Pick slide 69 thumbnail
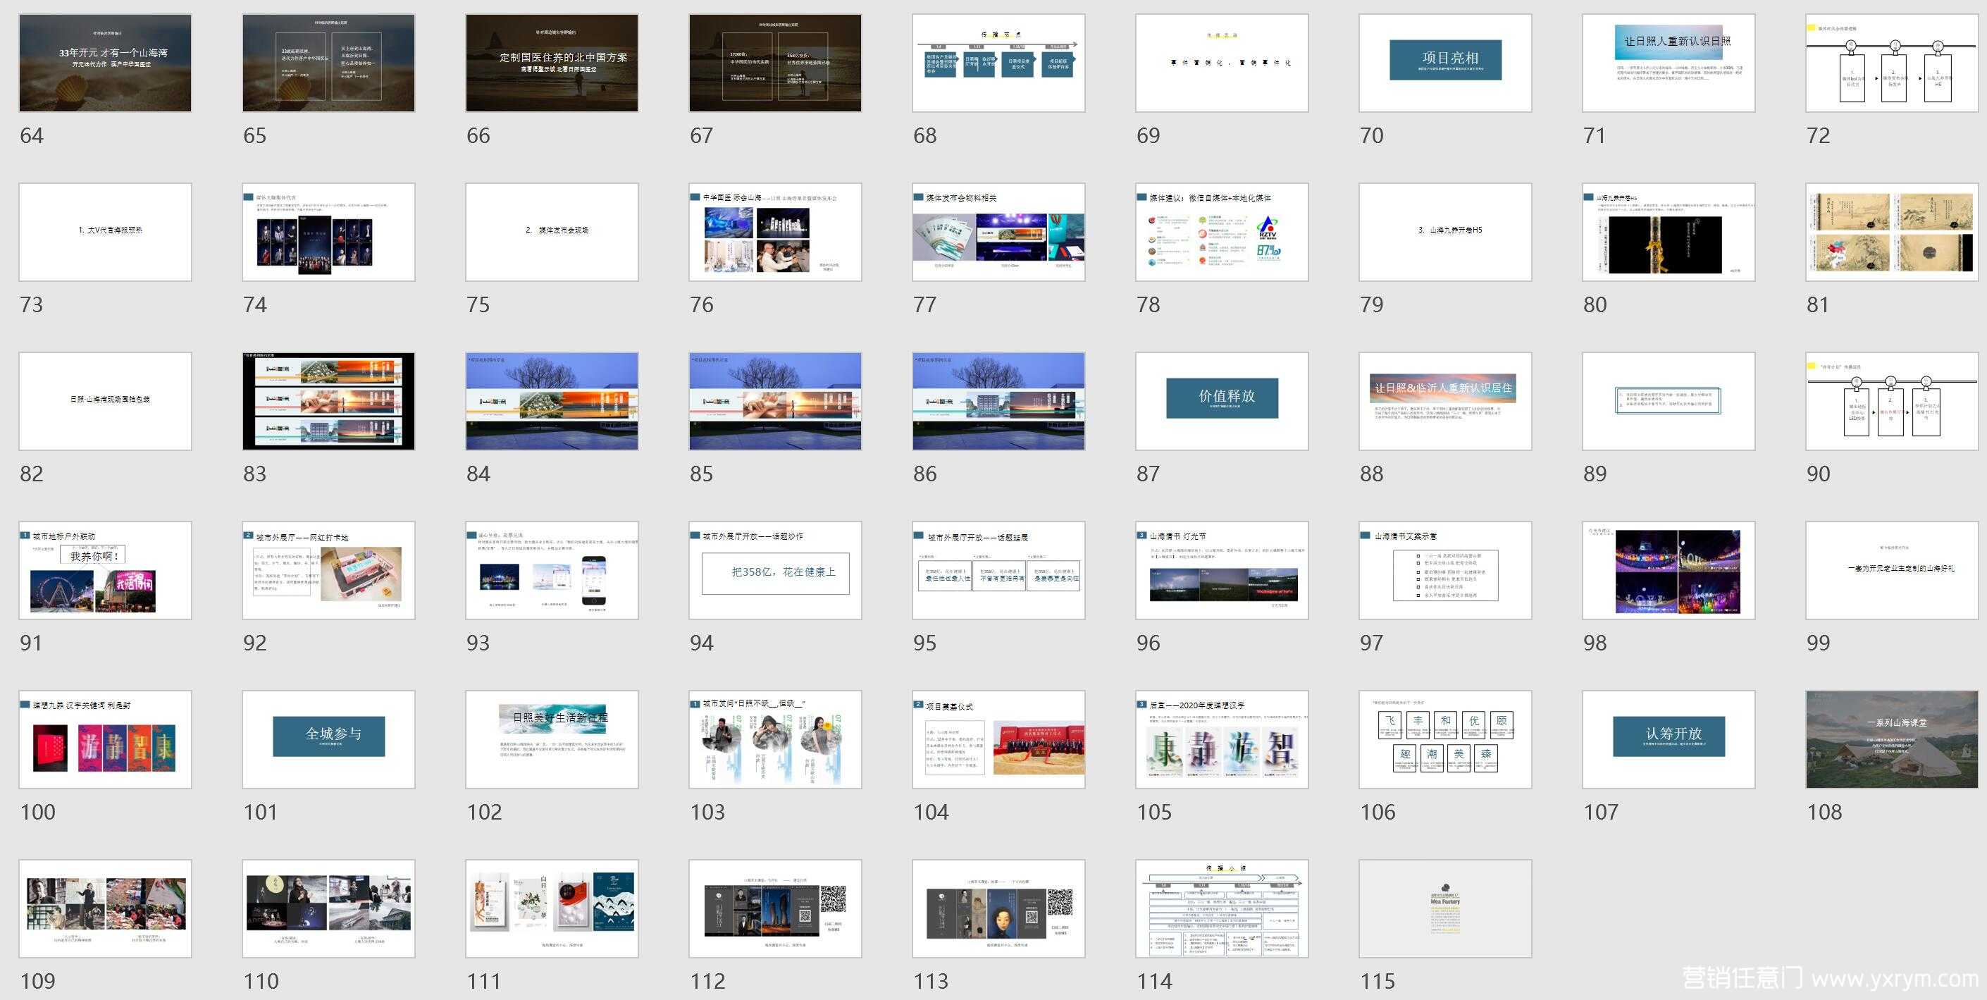Image resolution: width=1987 pixels, height=1000 pixels. tap(1222, 63)
